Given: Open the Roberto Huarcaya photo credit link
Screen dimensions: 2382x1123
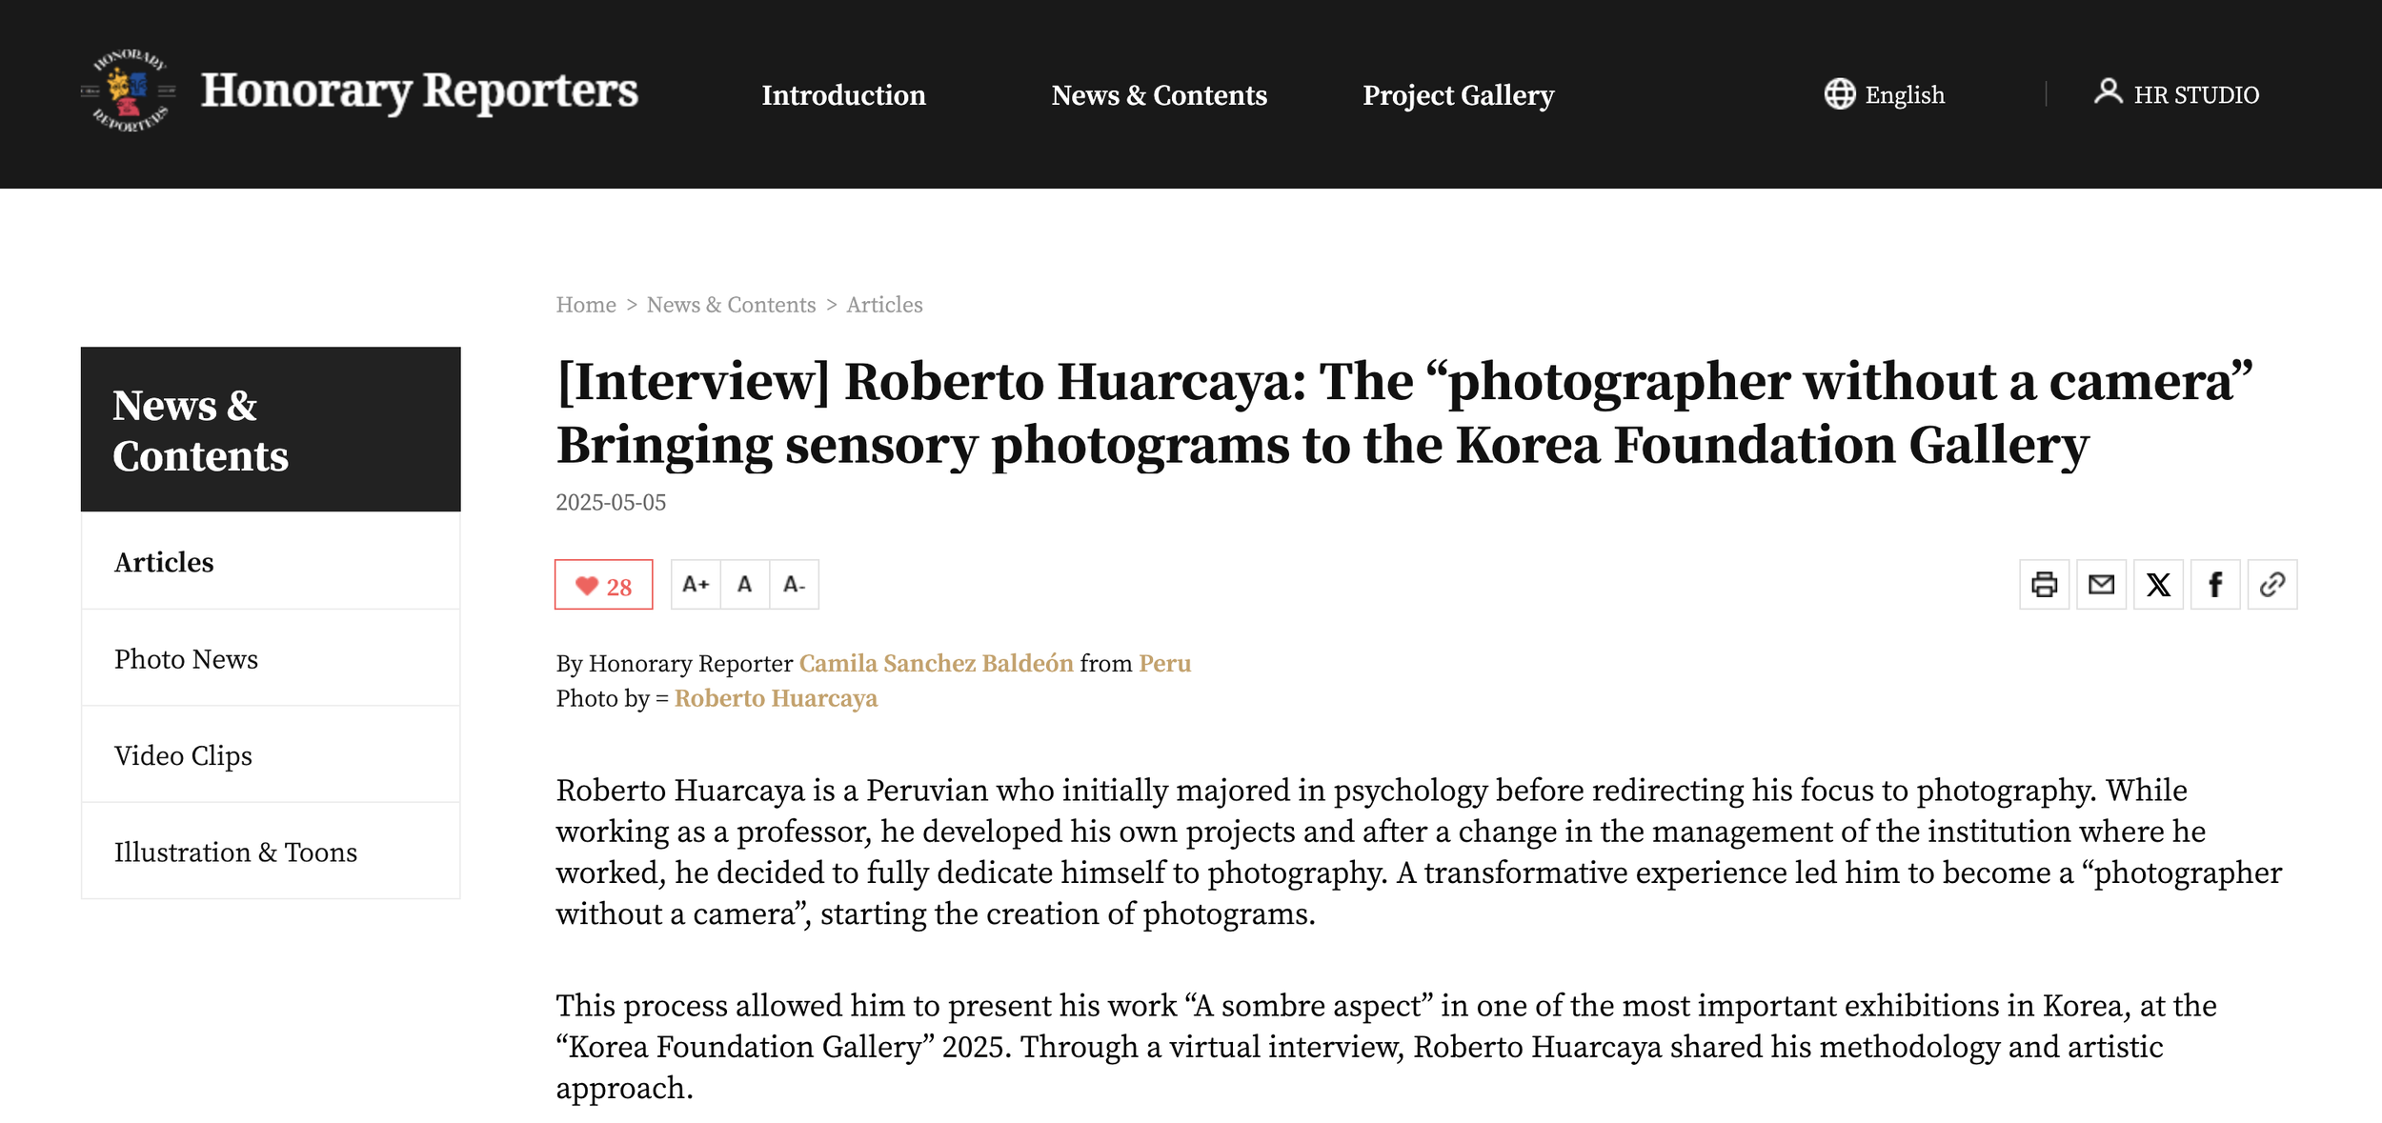Looking at the screenshot, I should 776,699.
